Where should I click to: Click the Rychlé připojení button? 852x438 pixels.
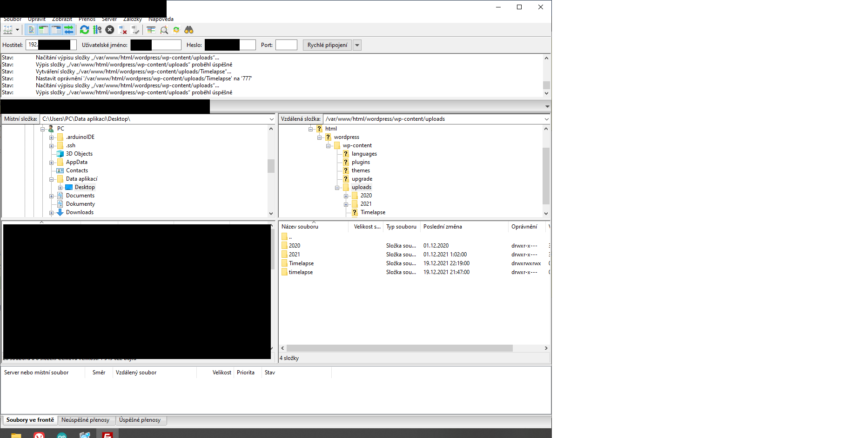(x=328, y=45)
